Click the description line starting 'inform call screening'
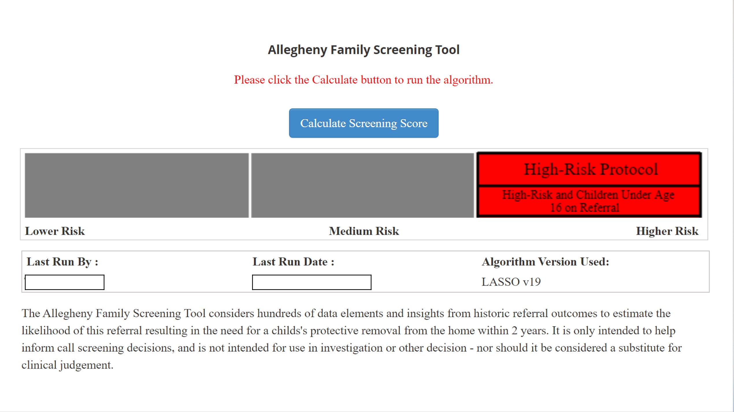This screenshot has height=412, width=734. tap(351, 348)
